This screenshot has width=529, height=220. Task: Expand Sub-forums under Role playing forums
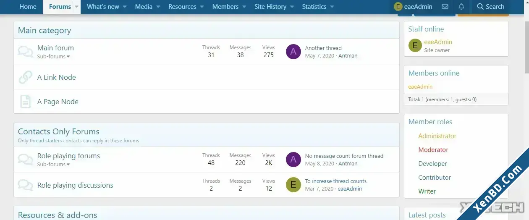click(54, 165)
